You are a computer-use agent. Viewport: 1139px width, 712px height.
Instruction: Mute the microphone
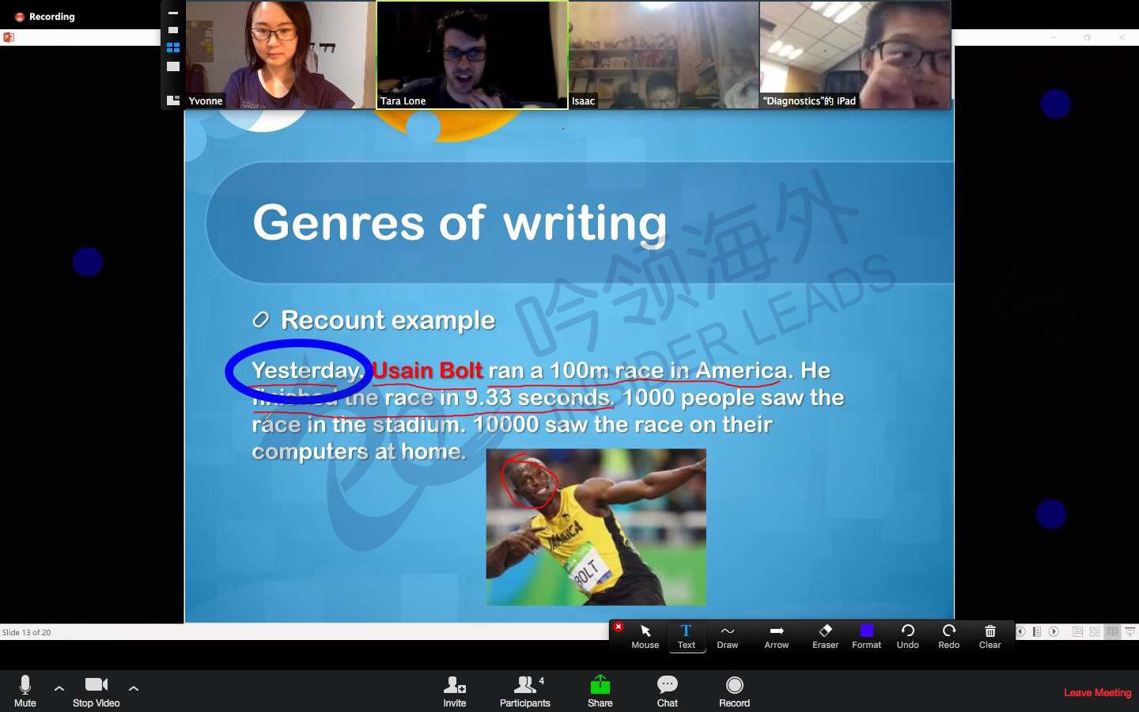(x=25, y=690)
